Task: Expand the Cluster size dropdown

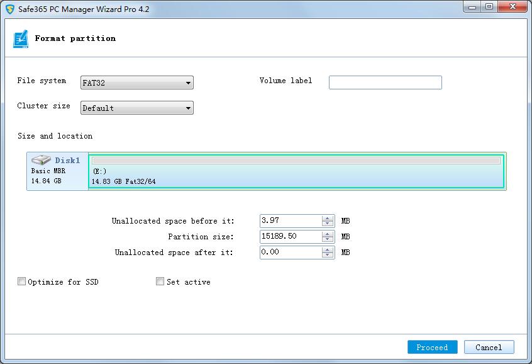Action: tap(137, 108)
